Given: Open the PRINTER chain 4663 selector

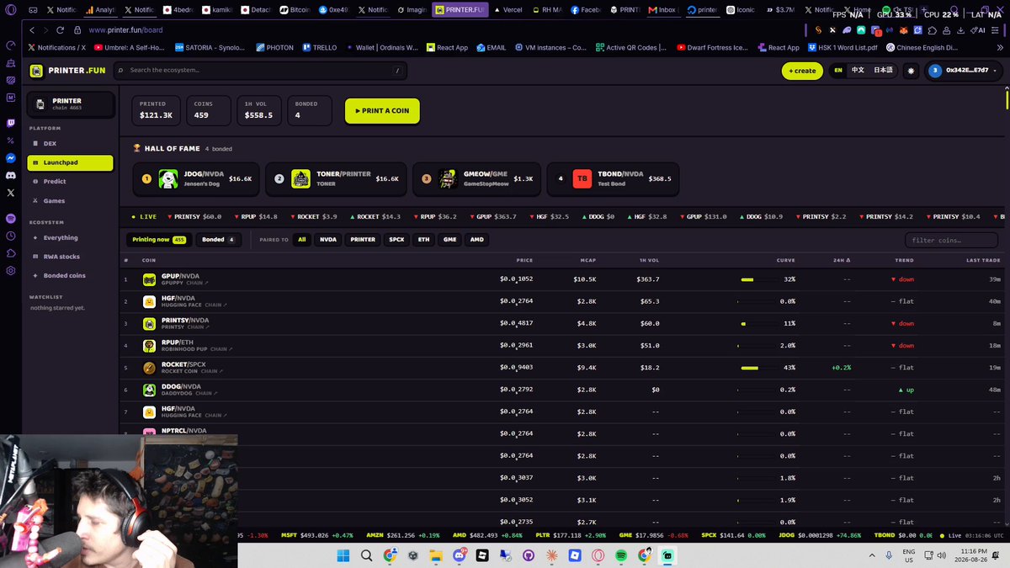Looking at the screenshot, I should tap(70, 104).
